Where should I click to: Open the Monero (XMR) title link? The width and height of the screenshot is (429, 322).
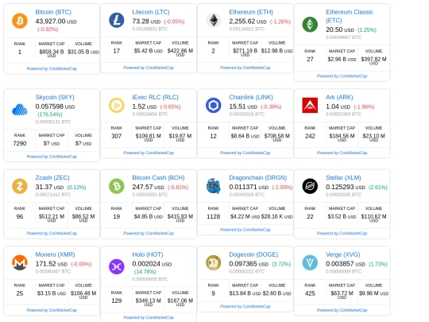[x=55, y=254]
